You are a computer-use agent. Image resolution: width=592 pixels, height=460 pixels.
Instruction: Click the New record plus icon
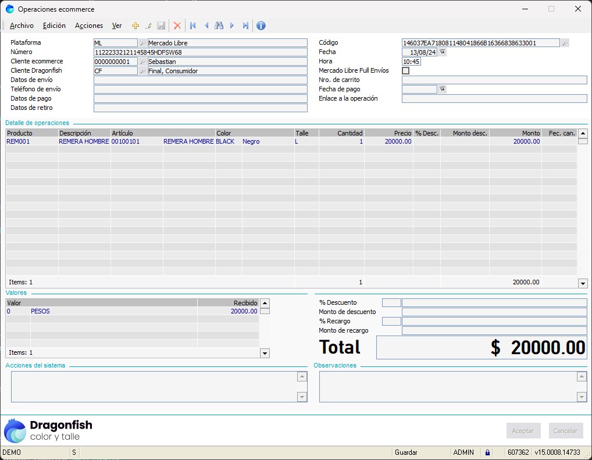coord(135,26)
